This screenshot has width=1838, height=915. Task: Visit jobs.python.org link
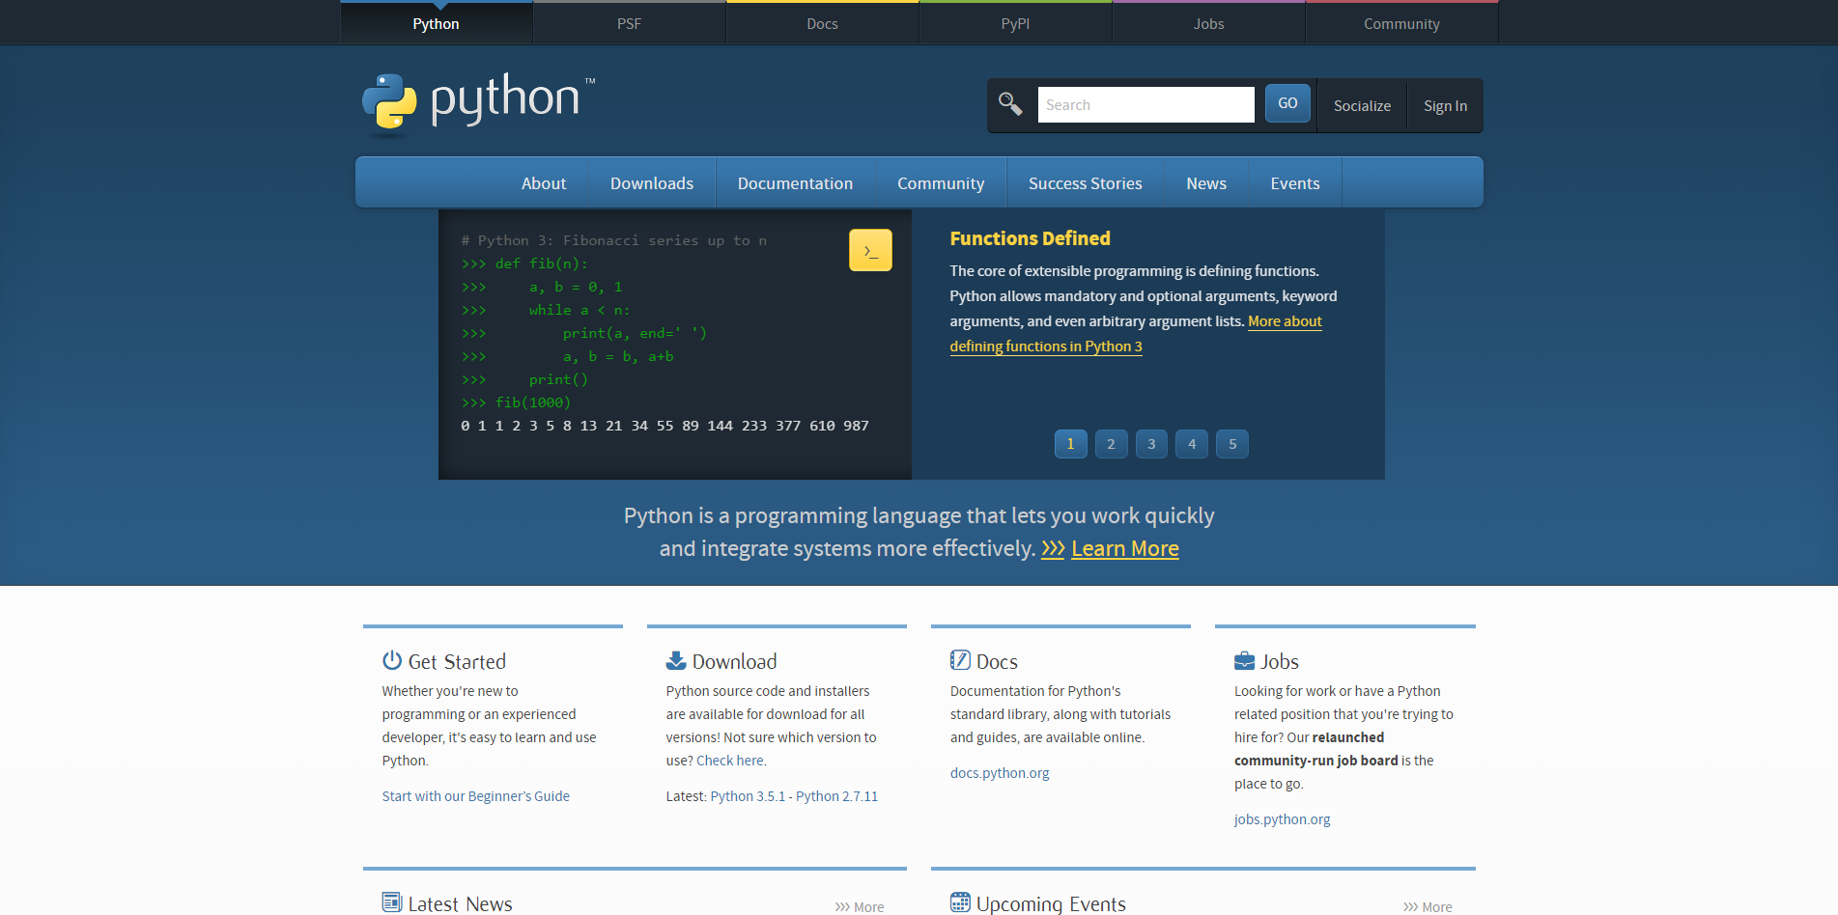tap(1282, 819)
